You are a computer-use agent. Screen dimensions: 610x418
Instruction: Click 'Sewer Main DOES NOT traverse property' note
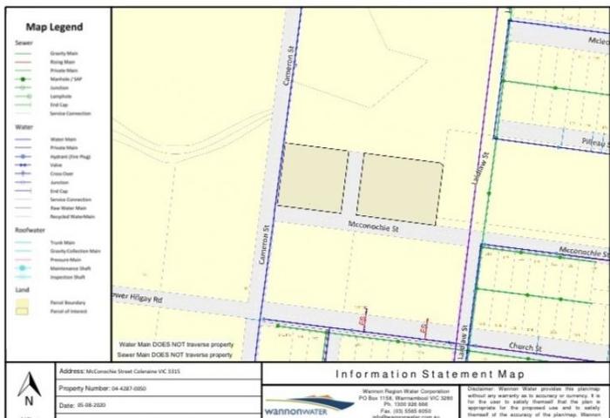click(174, 355)
